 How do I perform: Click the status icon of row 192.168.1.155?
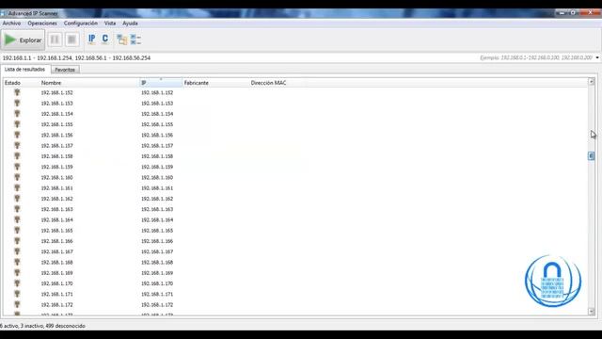click(17, 124)
